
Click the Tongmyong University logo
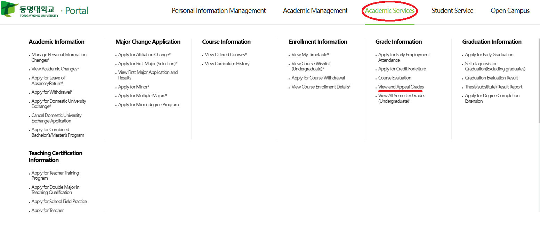(x=30, y=10)
